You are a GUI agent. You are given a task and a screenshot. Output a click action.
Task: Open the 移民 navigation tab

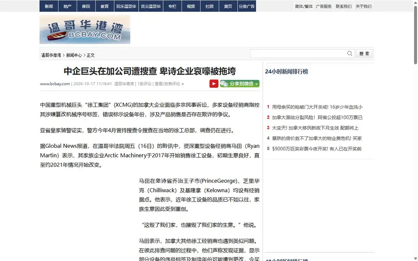coord(86,6)
